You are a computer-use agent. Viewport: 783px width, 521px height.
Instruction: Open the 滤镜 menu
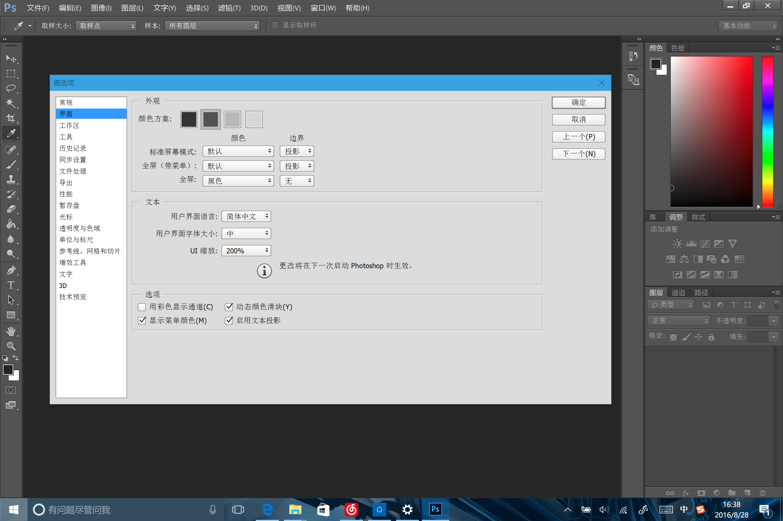point(229,8)
